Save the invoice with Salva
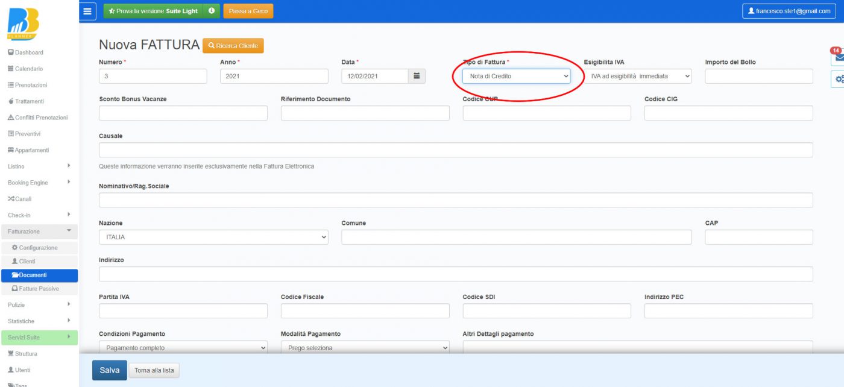The image size is (844, 387). click(110, 370)
